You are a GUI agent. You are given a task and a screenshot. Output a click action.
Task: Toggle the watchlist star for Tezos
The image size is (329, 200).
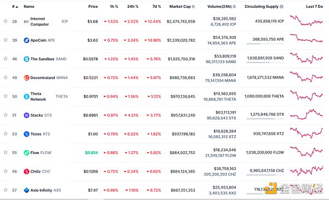point(5,134)
